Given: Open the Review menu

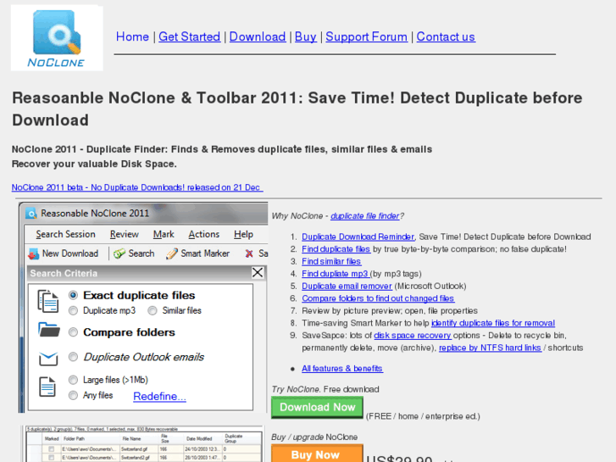Looking at the screenshot, I should pos(125,234).
